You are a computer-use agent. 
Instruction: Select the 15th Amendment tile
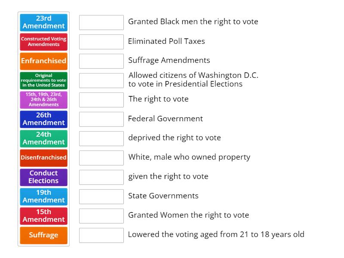43,216
